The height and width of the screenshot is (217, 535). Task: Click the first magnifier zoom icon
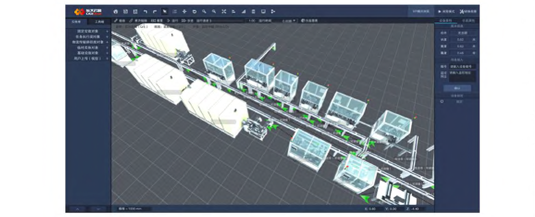click(204, 12)
